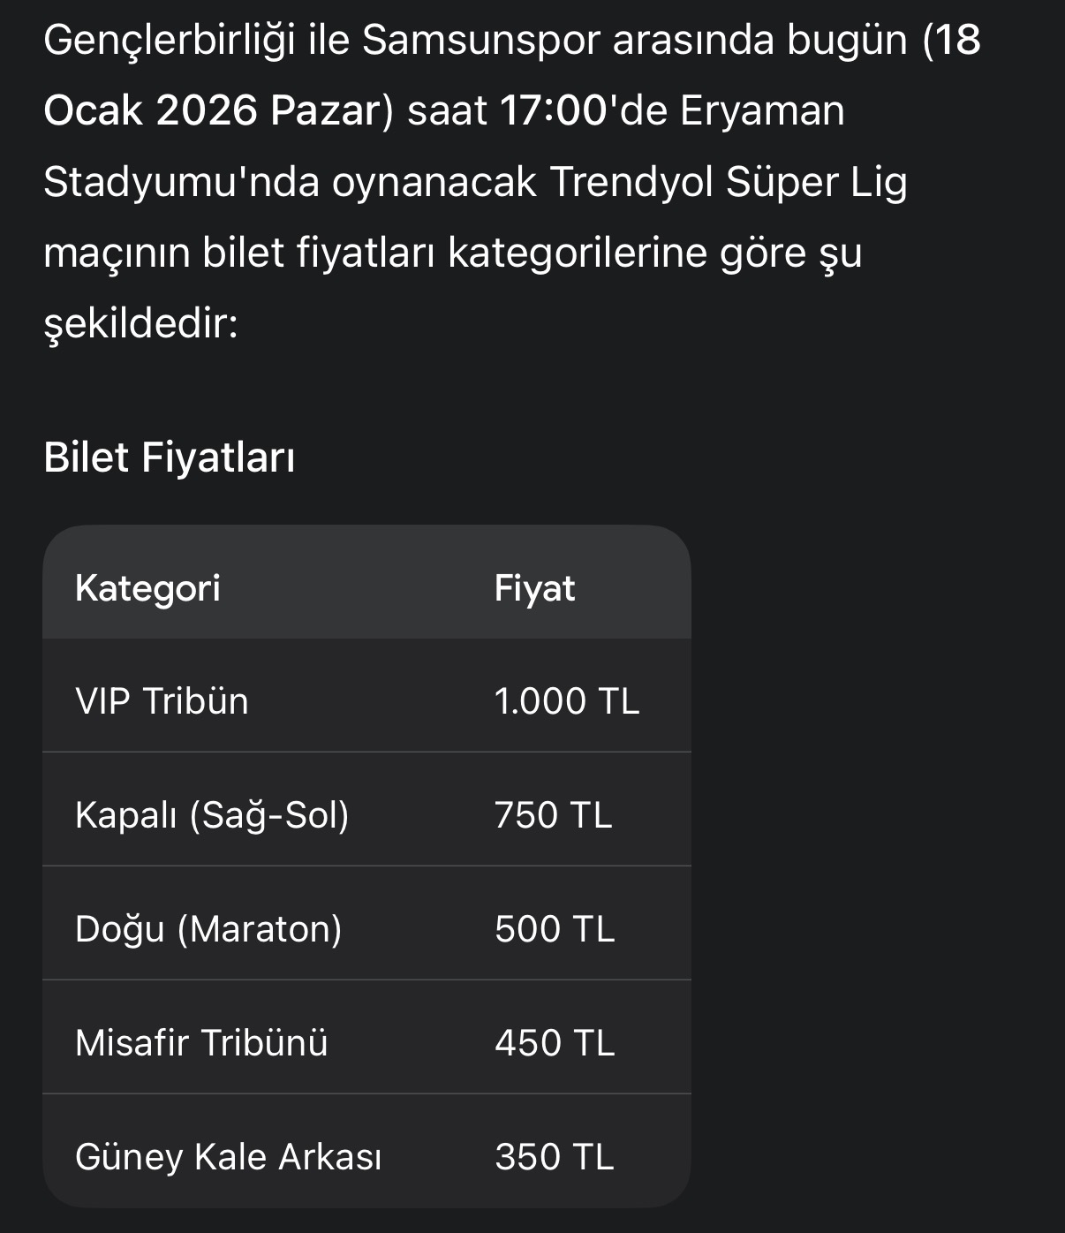Click the Kategori column header
The image size is (1065, 1233).
147,588
